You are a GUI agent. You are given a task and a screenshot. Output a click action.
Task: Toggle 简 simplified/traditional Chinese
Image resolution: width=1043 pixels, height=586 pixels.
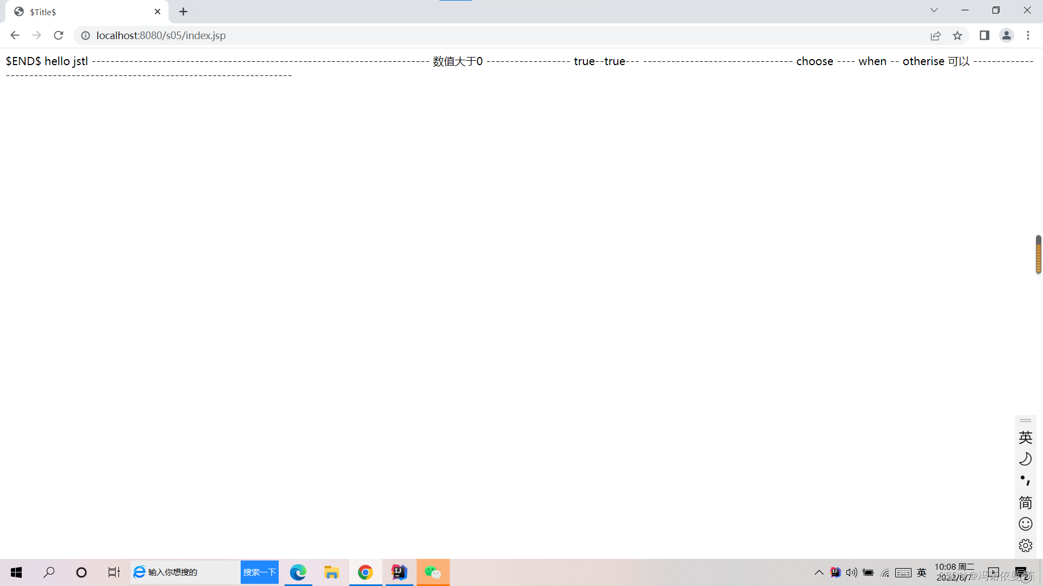click(1026, 502)
